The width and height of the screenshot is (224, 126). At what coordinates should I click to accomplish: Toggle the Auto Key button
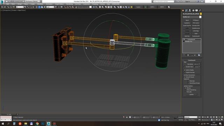(181, 117)
